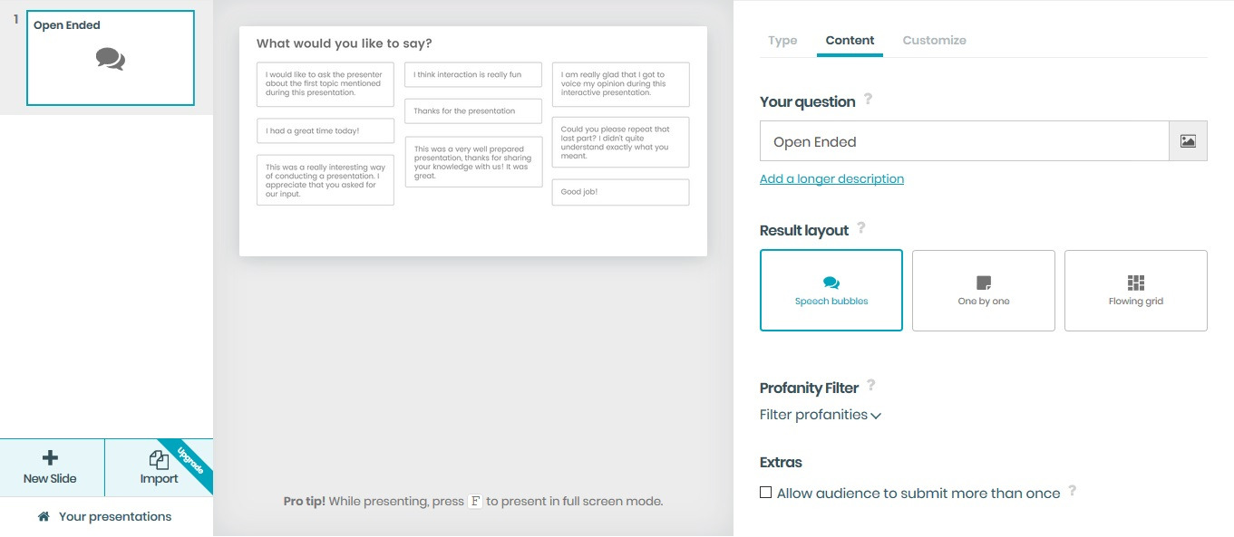
Task: Select the Content tab
Action: click(x=850, y=41)
